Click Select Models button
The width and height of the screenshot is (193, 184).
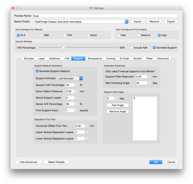click(56, 162)
